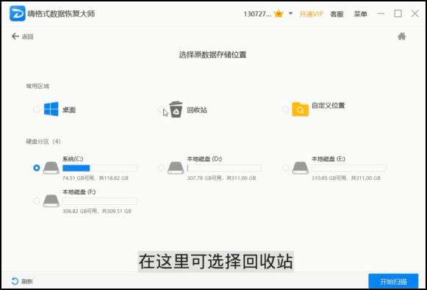The image size is (427, 290).
Task: Select the 桌面 radio button
Action: tap(37, 109)
